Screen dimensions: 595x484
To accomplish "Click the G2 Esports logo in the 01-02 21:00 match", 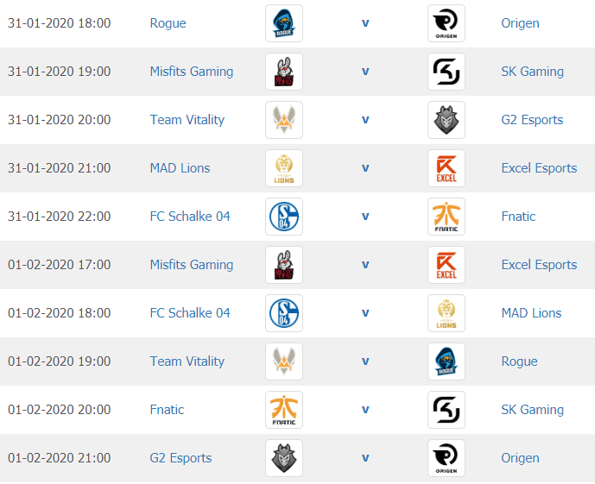I will tap(284, 458).
